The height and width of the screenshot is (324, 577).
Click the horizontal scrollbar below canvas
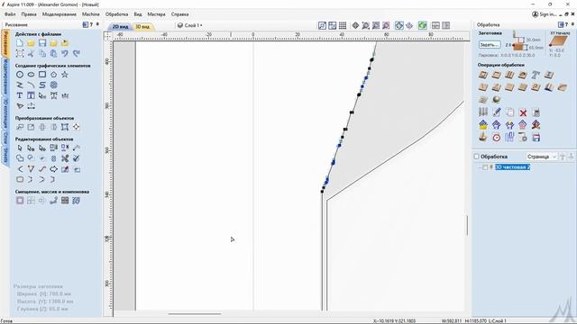[x=195, y=314]
